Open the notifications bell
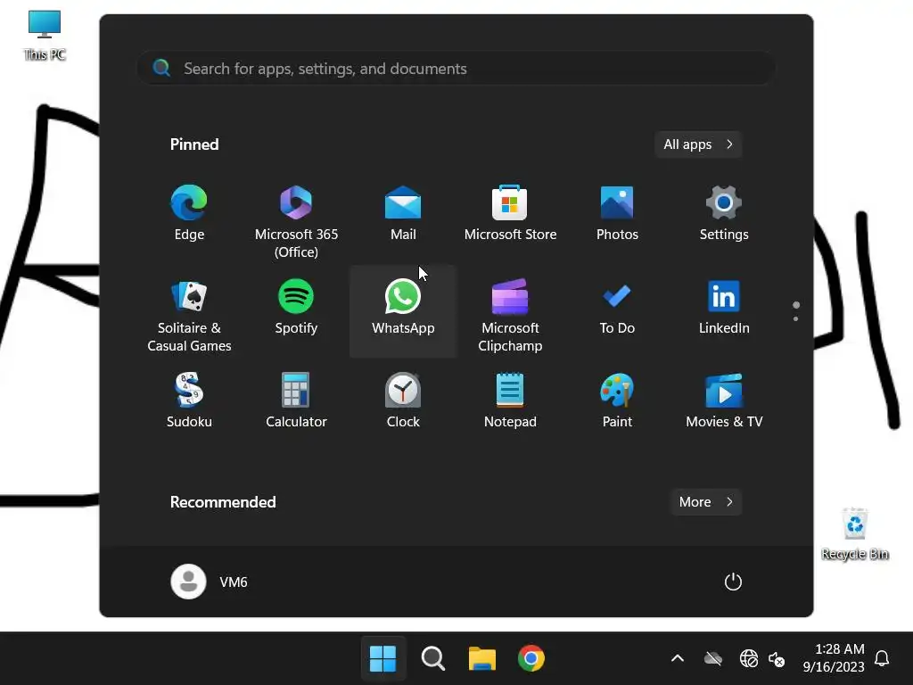This screenshot has width=913, height=685. pyautogui.click(x=882, y=658)
